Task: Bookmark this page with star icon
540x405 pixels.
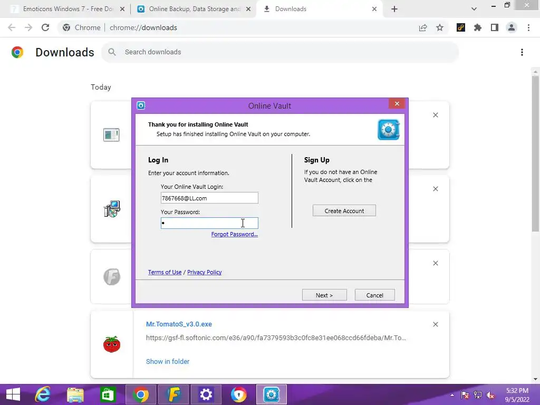Action: click(x=440, y=27)
